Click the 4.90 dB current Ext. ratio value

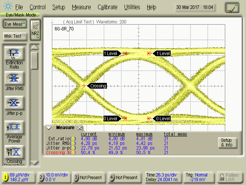[89, 139]
